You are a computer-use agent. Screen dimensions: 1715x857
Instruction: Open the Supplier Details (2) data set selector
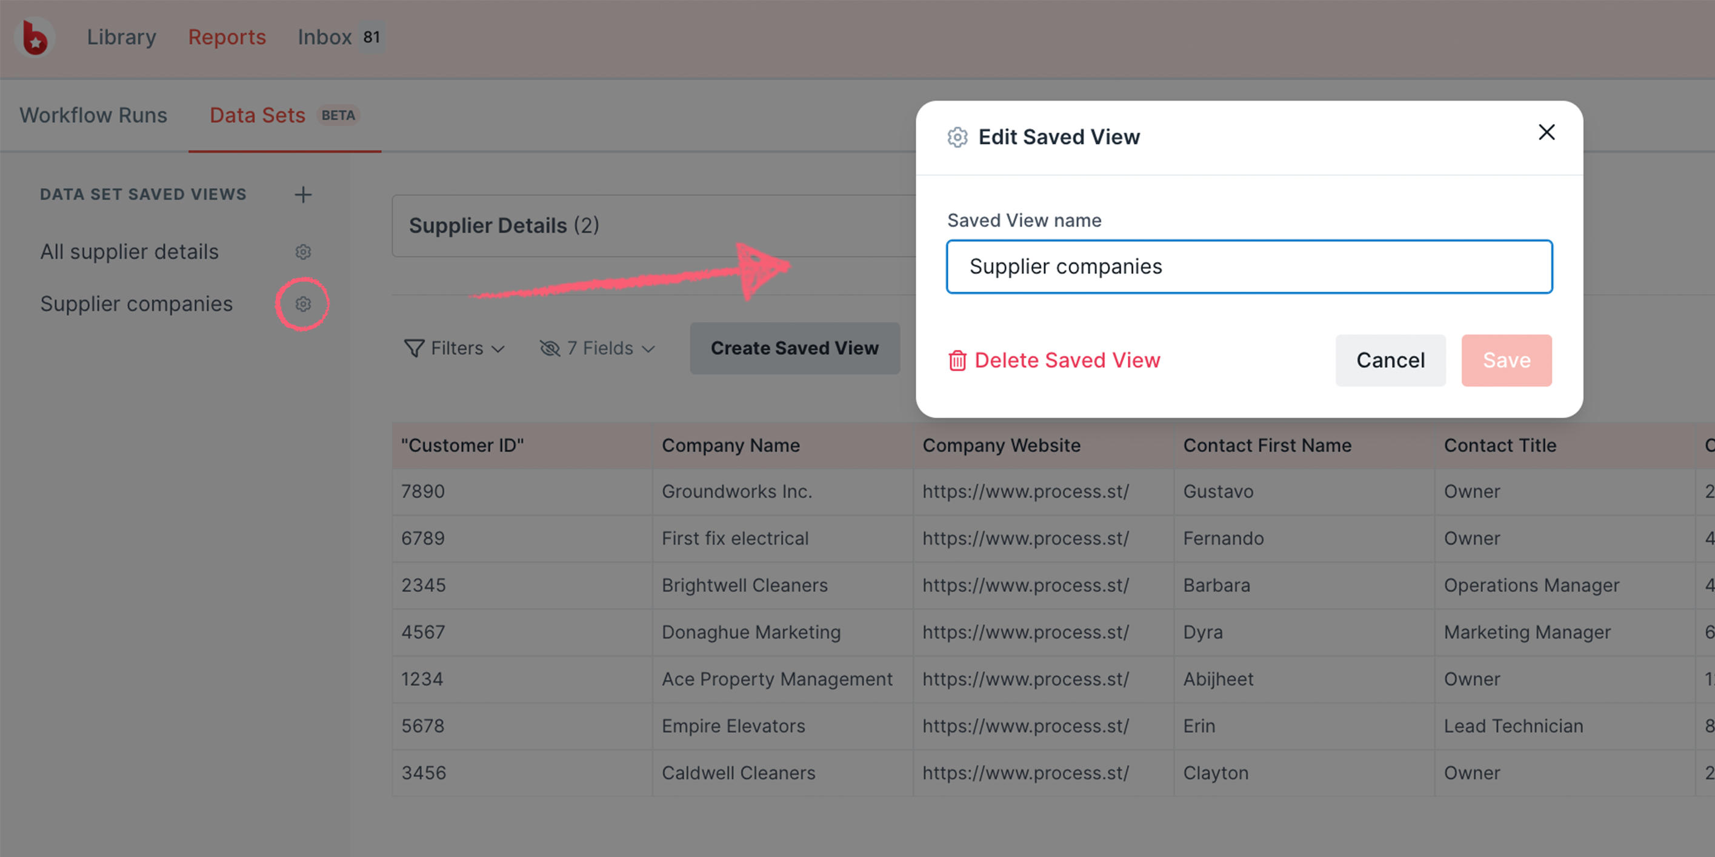click(x=654, y=225)
